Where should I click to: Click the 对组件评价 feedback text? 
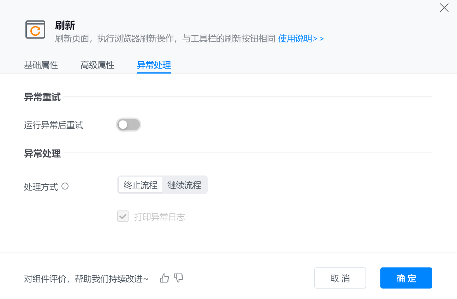(x=86, y=279)
